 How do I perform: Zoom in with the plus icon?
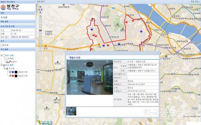coord(41,16)
